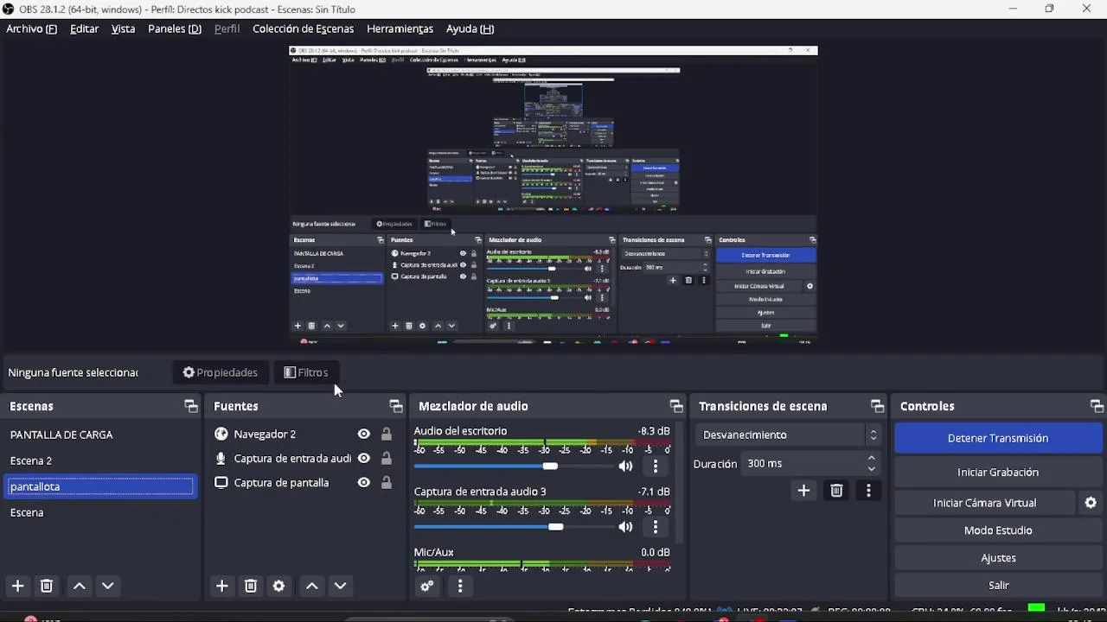Undock the Mezclador de audio panel

point(676,406)
